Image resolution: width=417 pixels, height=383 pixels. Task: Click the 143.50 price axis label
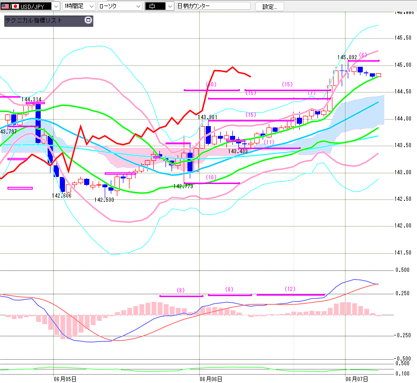tap(403, 145)
